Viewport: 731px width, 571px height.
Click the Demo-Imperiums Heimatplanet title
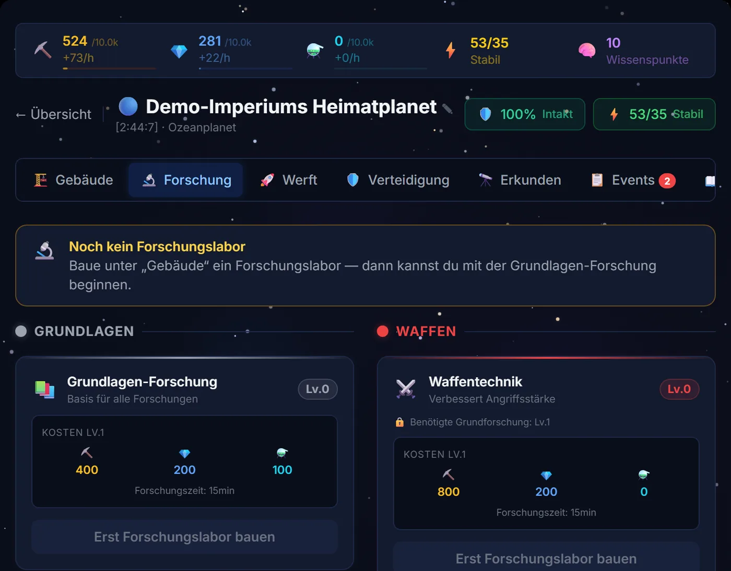[x=291, y=106]
